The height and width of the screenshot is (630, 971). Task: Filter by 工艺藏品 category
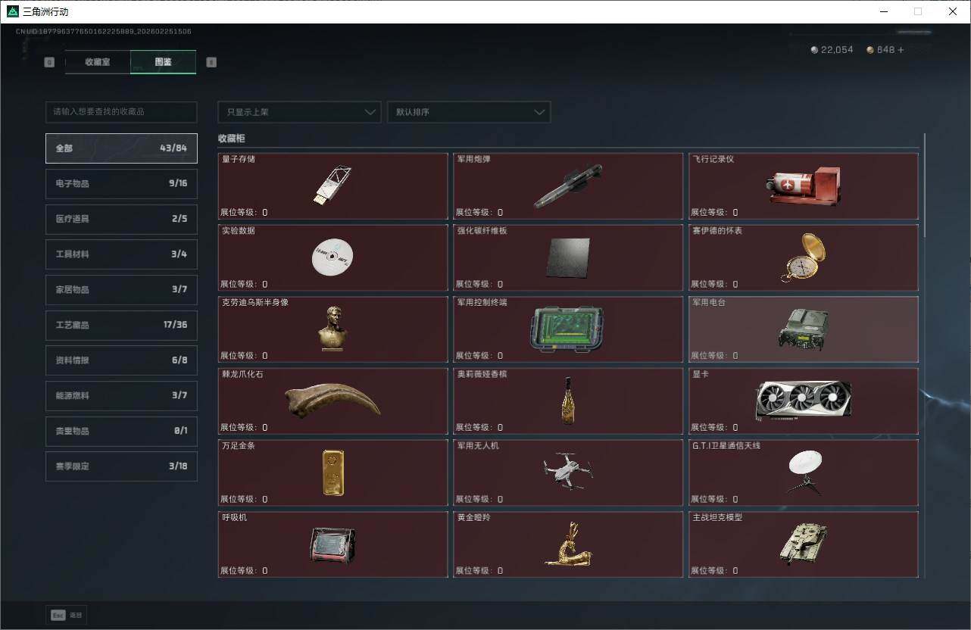click(121, 325)
